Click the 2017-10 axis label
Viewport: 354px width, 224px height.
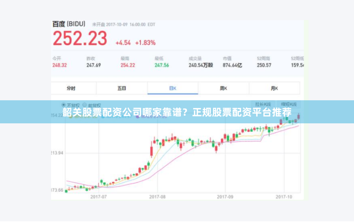pos(284,197)
